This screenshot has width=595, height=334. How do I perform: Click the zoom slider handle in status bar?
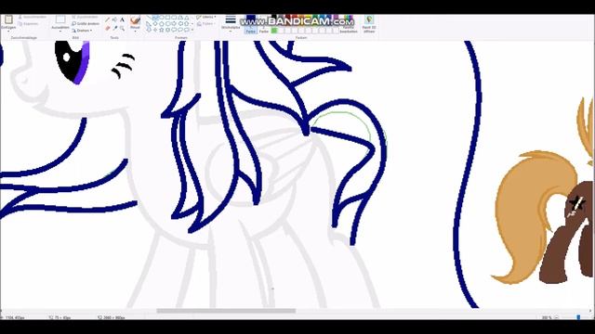click(578, 317)
